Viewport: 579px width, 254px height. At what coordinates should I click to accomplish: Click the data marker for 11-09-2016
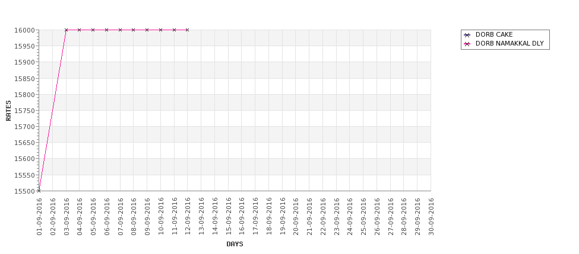click(174, 30)
